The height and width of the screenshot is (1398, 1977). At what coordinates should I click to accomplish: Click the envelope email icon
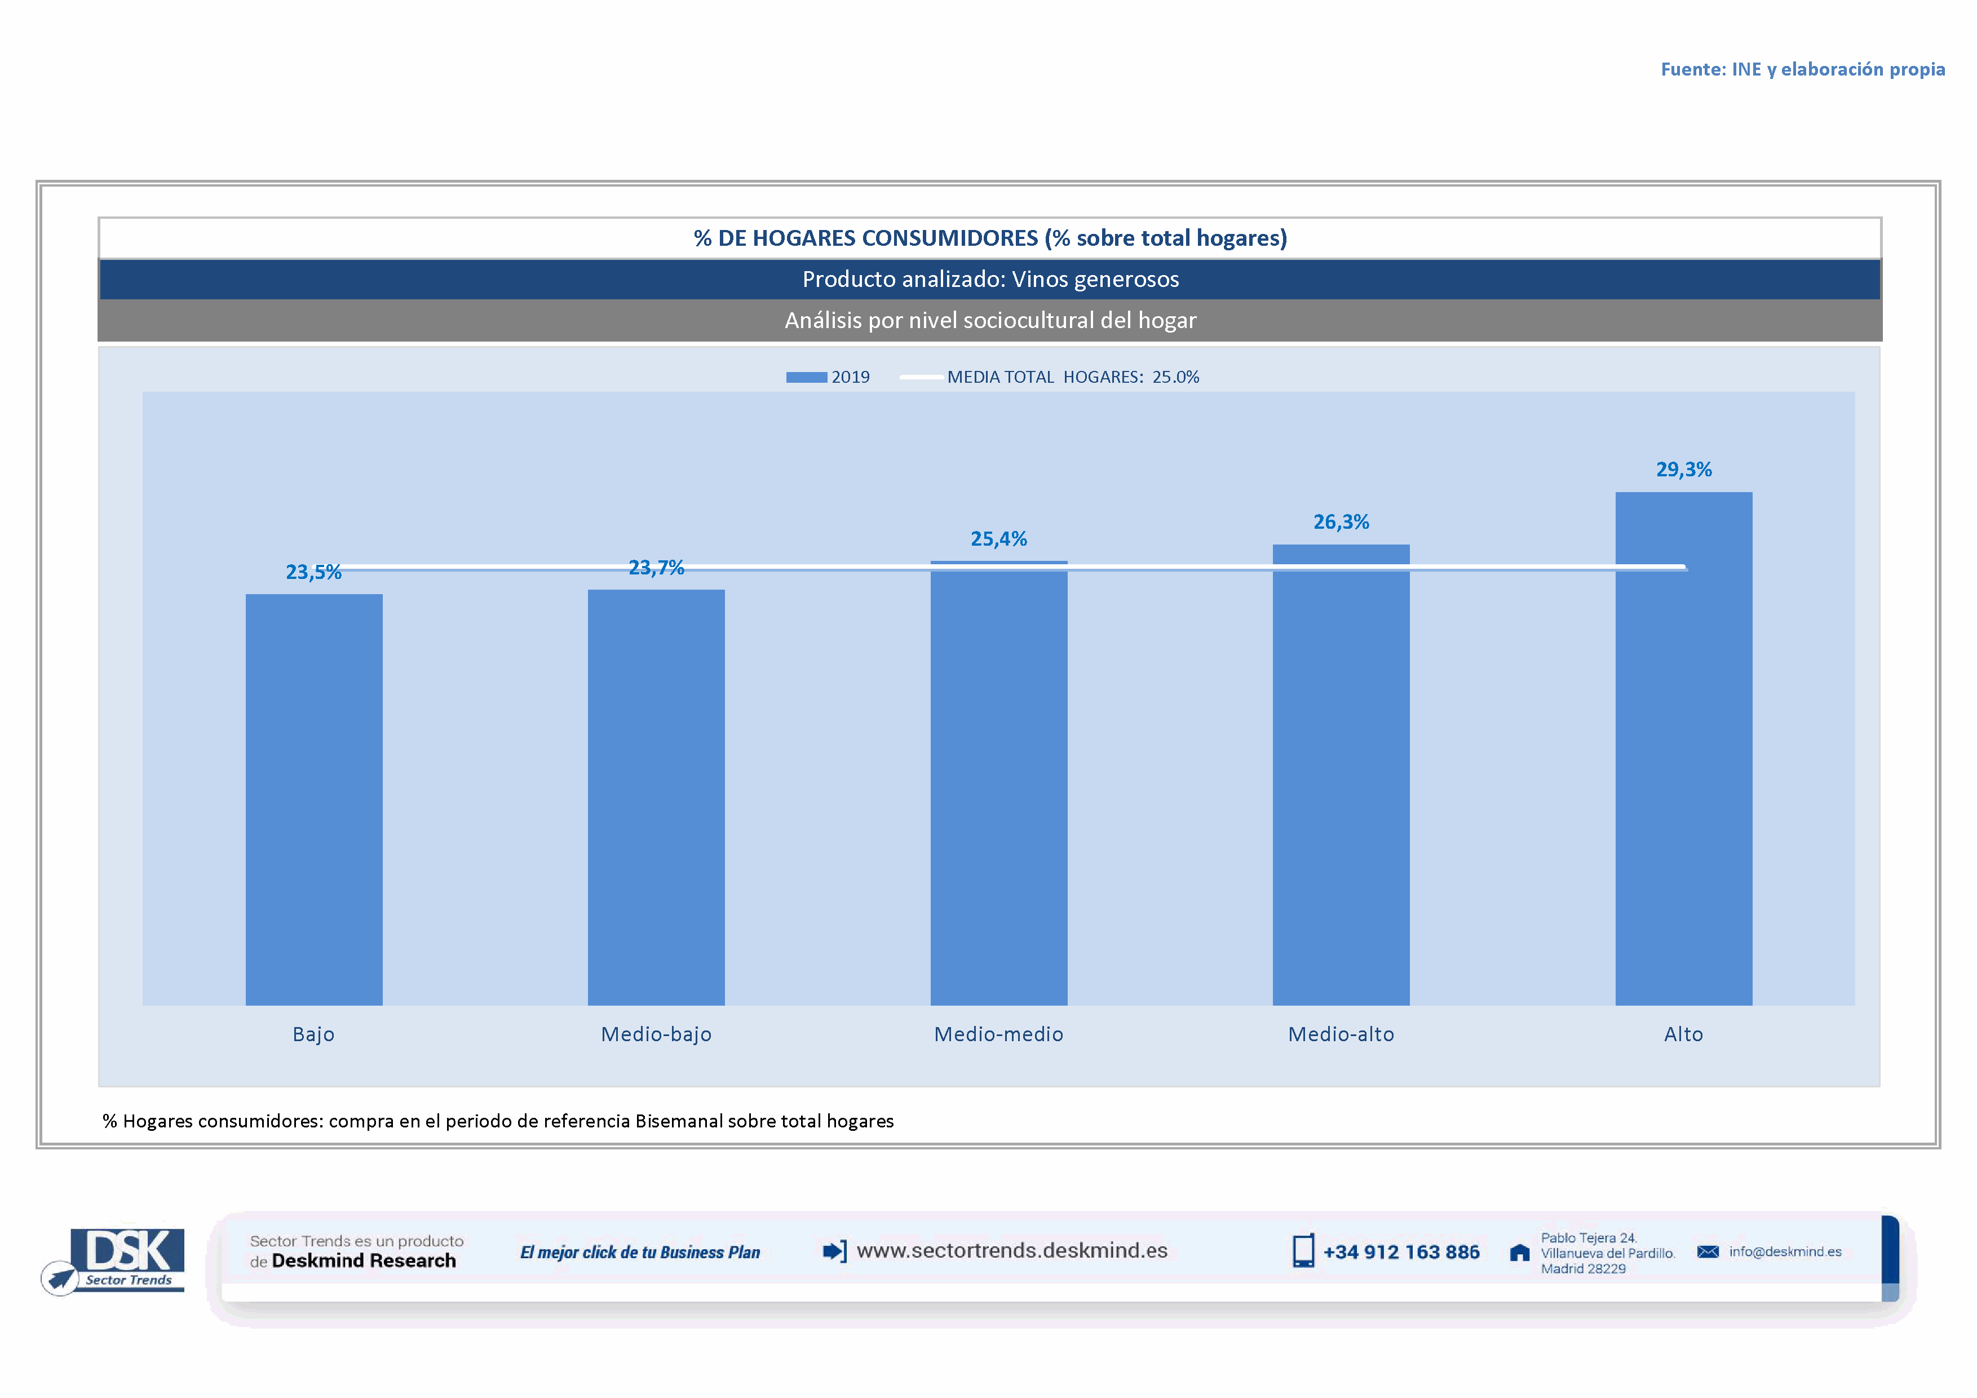point(1708,1251)
